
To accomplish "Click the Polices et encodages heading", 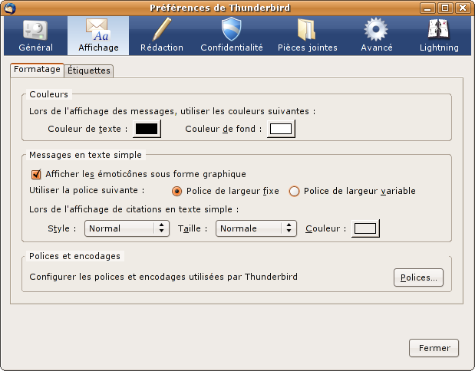I will click(x=75, y=256).
